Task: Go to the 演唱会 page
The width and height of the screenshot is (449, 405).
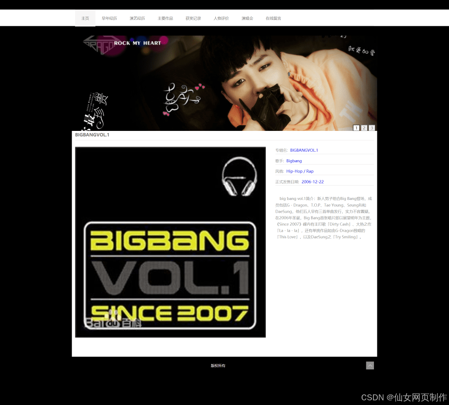Action: tap(247, 18)
